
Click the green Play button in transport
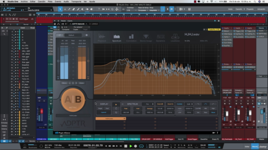pyautogui.click(x=131, y=146)
